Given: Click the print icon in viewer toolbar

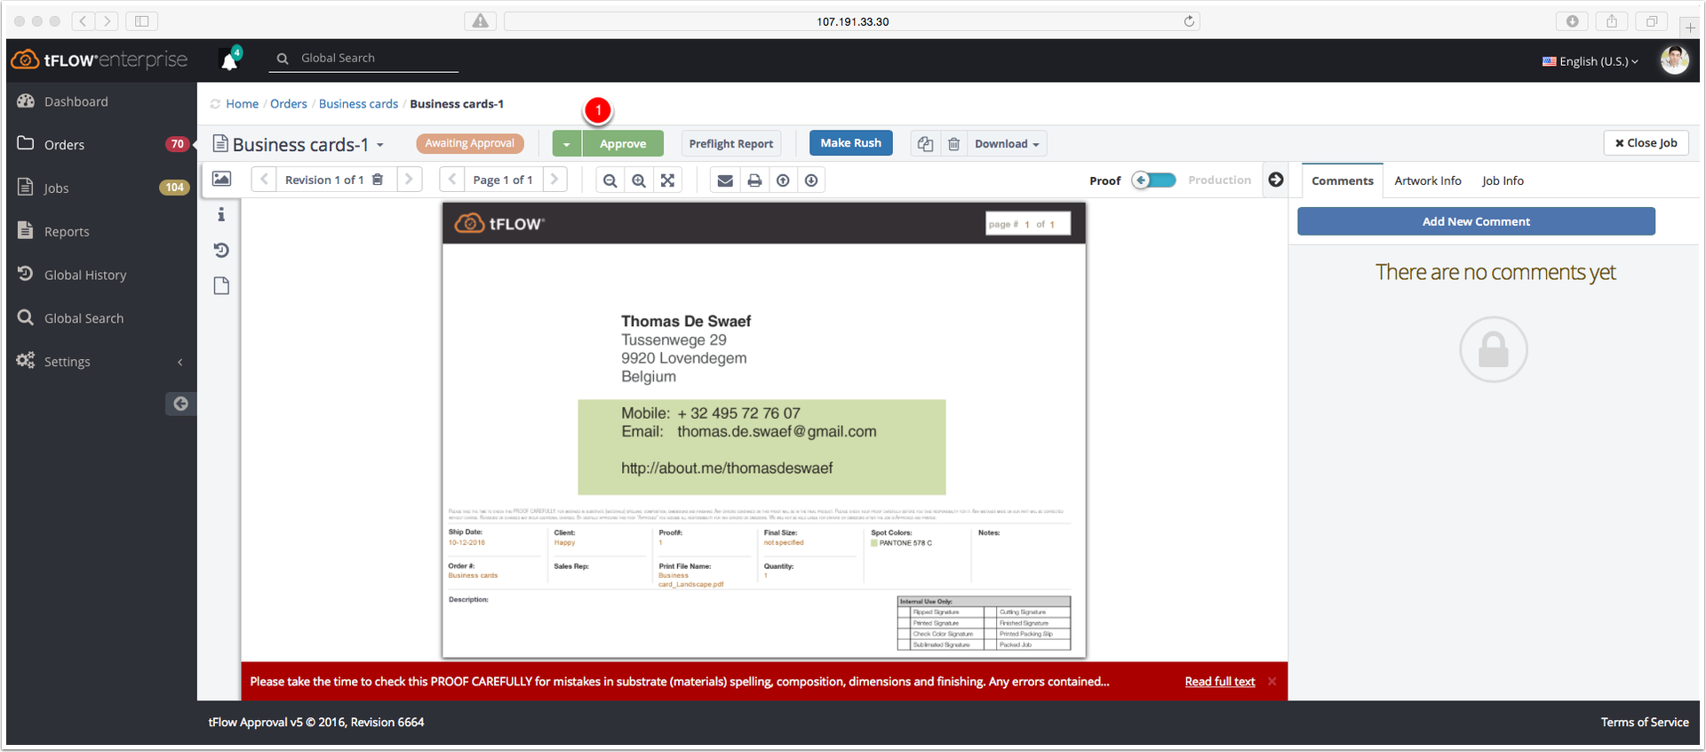Looking at the screenshot, I should (754, 180).
